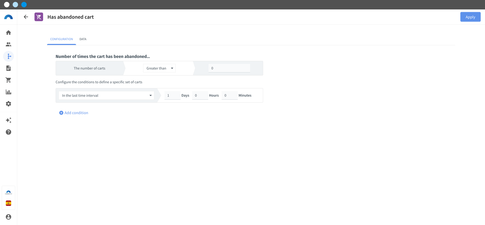The width and height of the screenshot is (485, 225).
Task: Switch to the CONFIGURATION tab
Action: pos(61,39)
